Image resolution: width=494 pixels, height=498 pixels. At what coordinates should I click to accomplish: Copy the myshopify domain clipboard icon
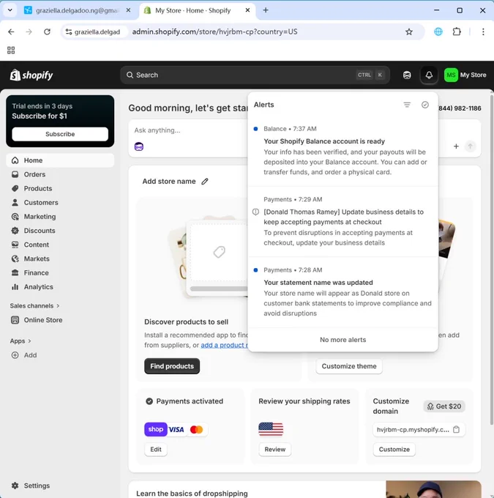[x=456, y=429]
